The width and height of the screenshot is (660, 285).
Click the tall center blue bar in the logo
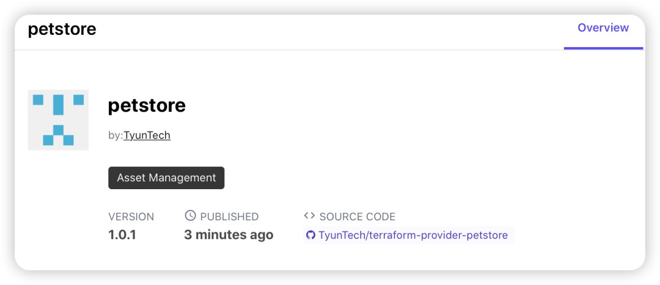[x=58, y=104]
